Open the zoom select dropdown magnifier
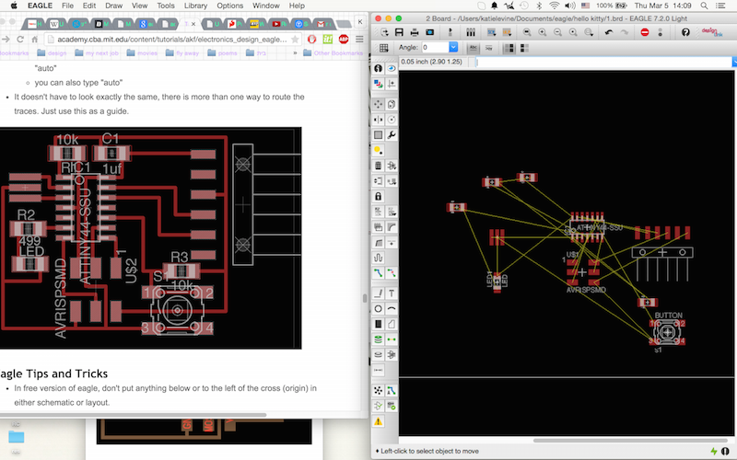Image resolution: width=737 pixels, height=460 pixels. click(x=588, y=32)
